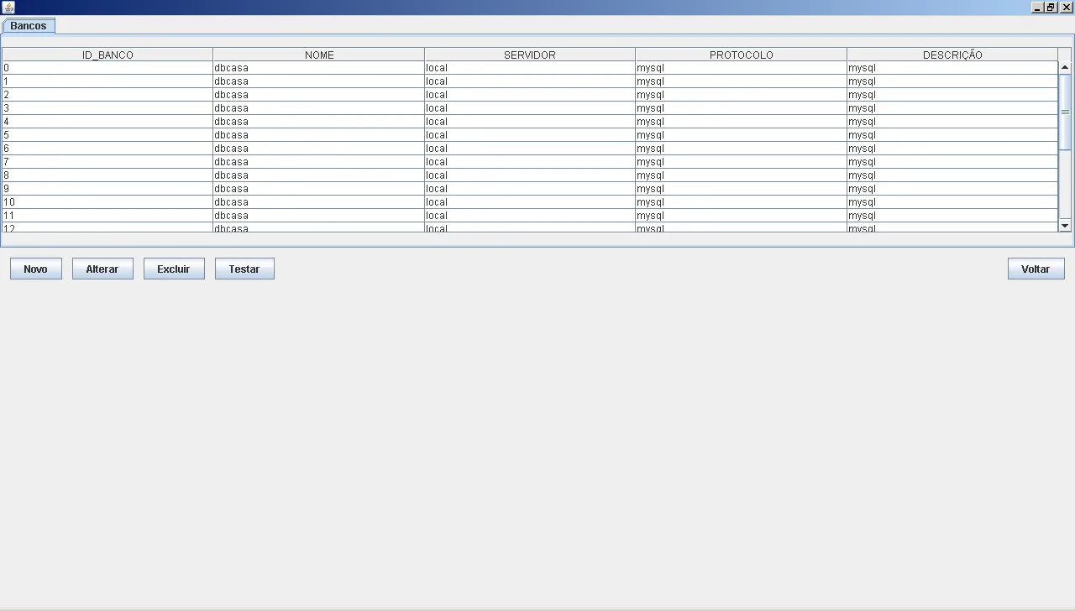This screenshot has width=1075, height=611.
Task: Click the SERVIDOR column header
Action: (x=530, y=55)
